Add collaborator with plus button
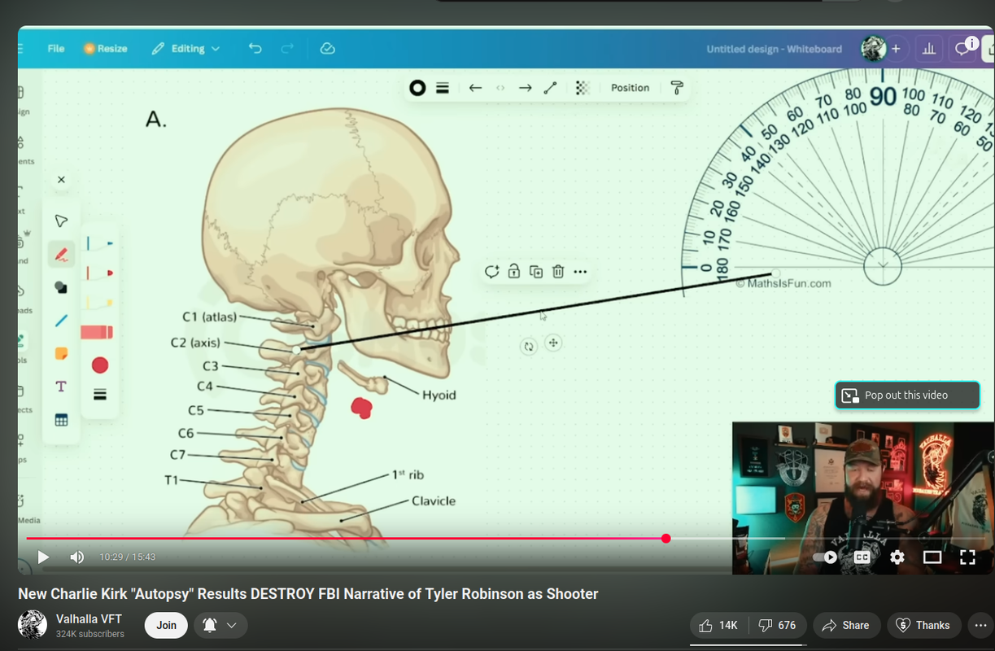 [896, 49]
